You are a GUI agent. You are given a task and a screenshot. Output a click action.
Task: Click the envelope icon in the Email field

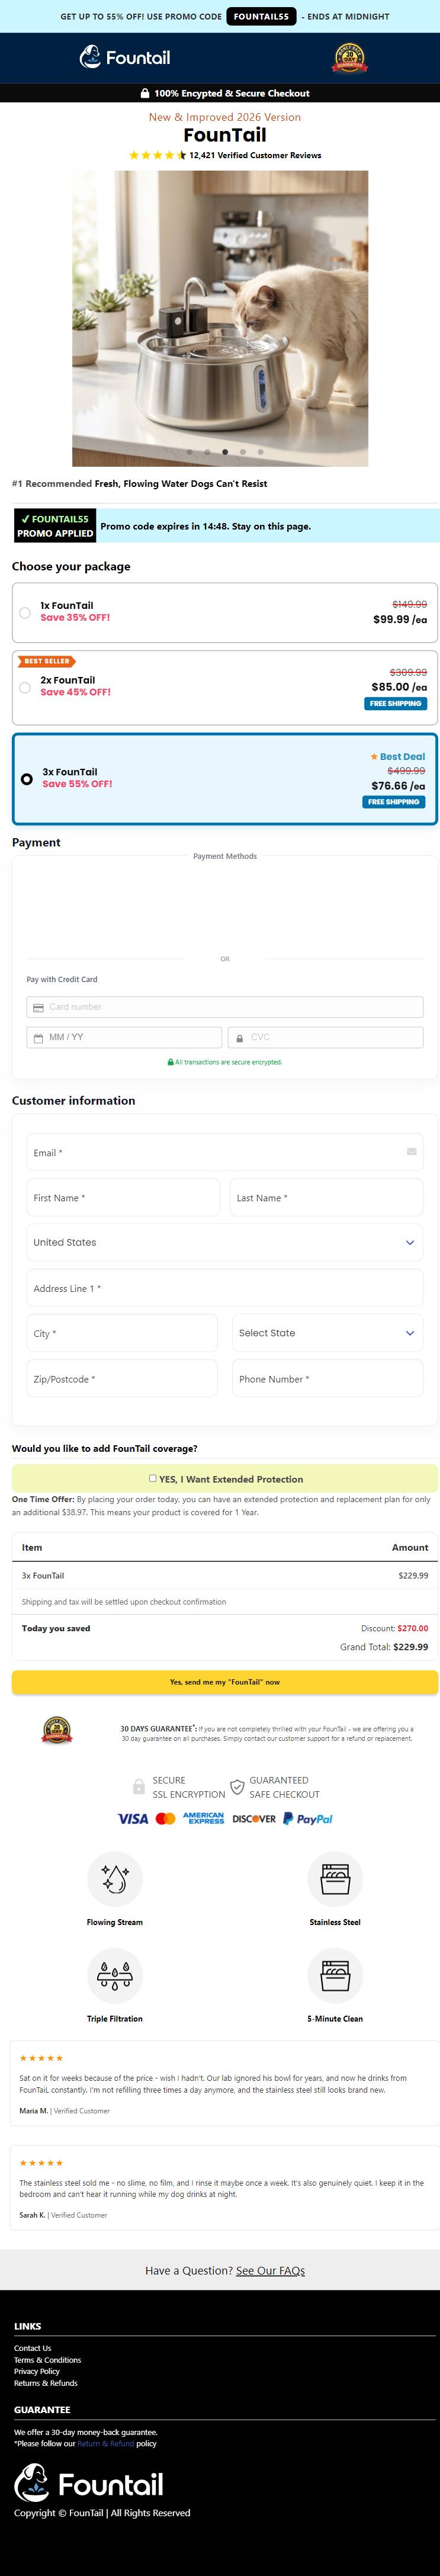411,1152
